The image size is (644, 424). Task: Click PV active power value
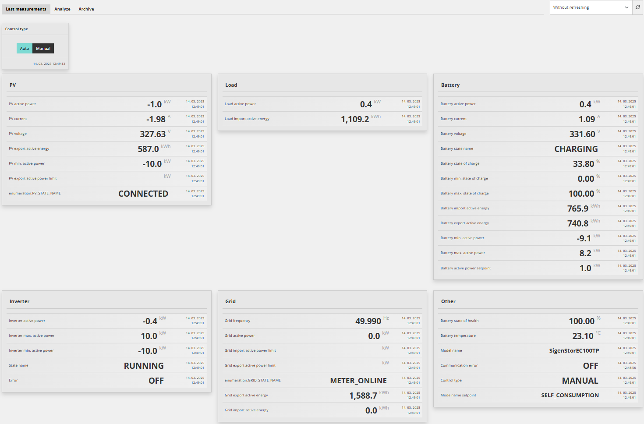click(154, 104)
